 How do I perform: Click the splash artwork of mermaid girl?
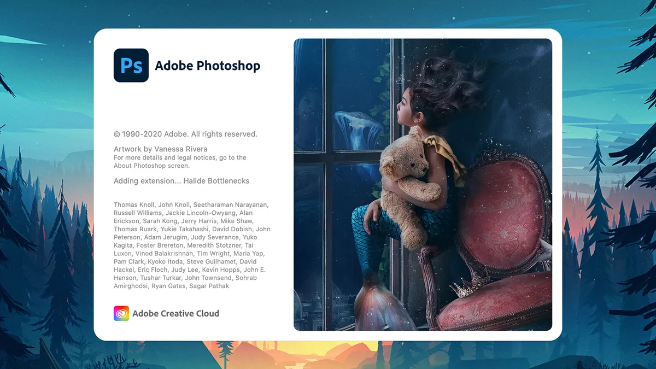click(x=423, y=185)
